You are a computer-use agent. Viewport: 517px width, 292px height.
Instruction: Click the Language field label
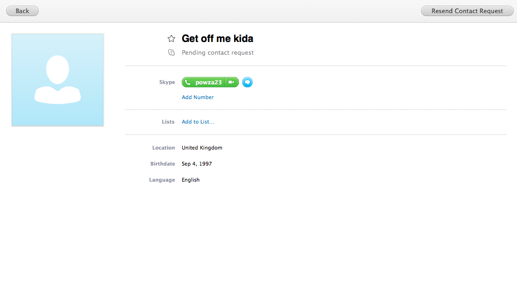click(162, 180)
